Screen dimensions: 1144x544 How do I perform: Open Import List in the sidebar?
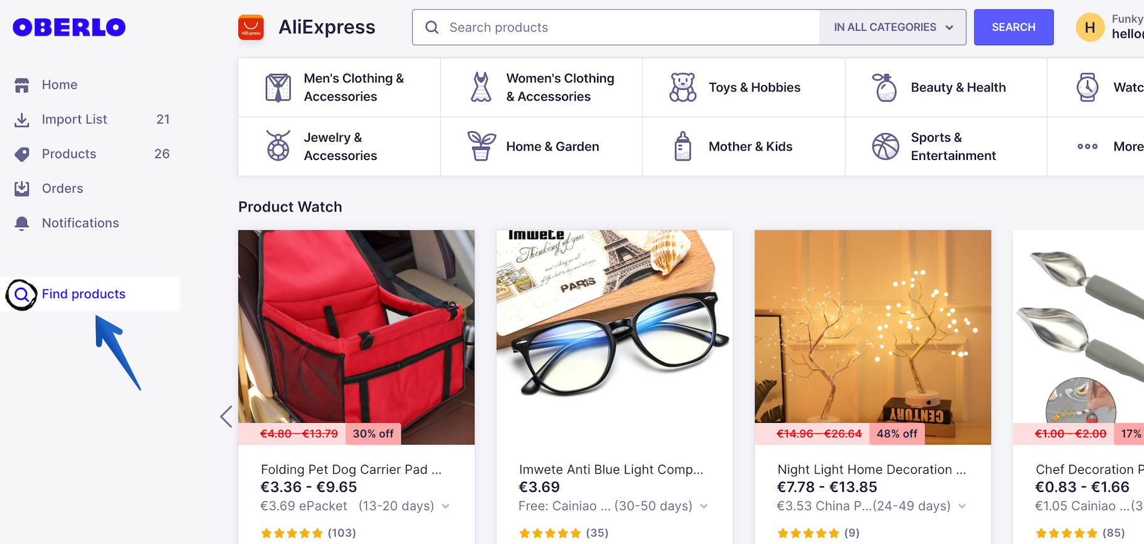click(74, 119)
